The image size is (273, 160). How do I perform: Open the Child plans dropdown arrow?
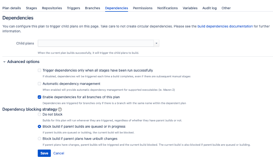click(156, 44)
